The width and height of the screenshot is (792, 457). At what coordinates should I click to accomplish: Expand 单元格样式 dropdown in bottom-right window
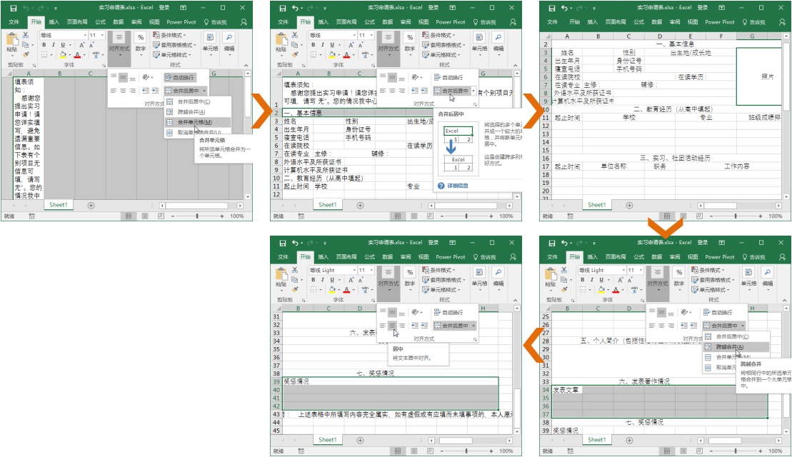pyautogui.click(x=711, y=290)
